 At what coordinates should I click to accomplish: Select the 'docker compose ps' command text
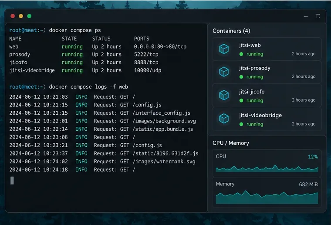tap(75, 30)
